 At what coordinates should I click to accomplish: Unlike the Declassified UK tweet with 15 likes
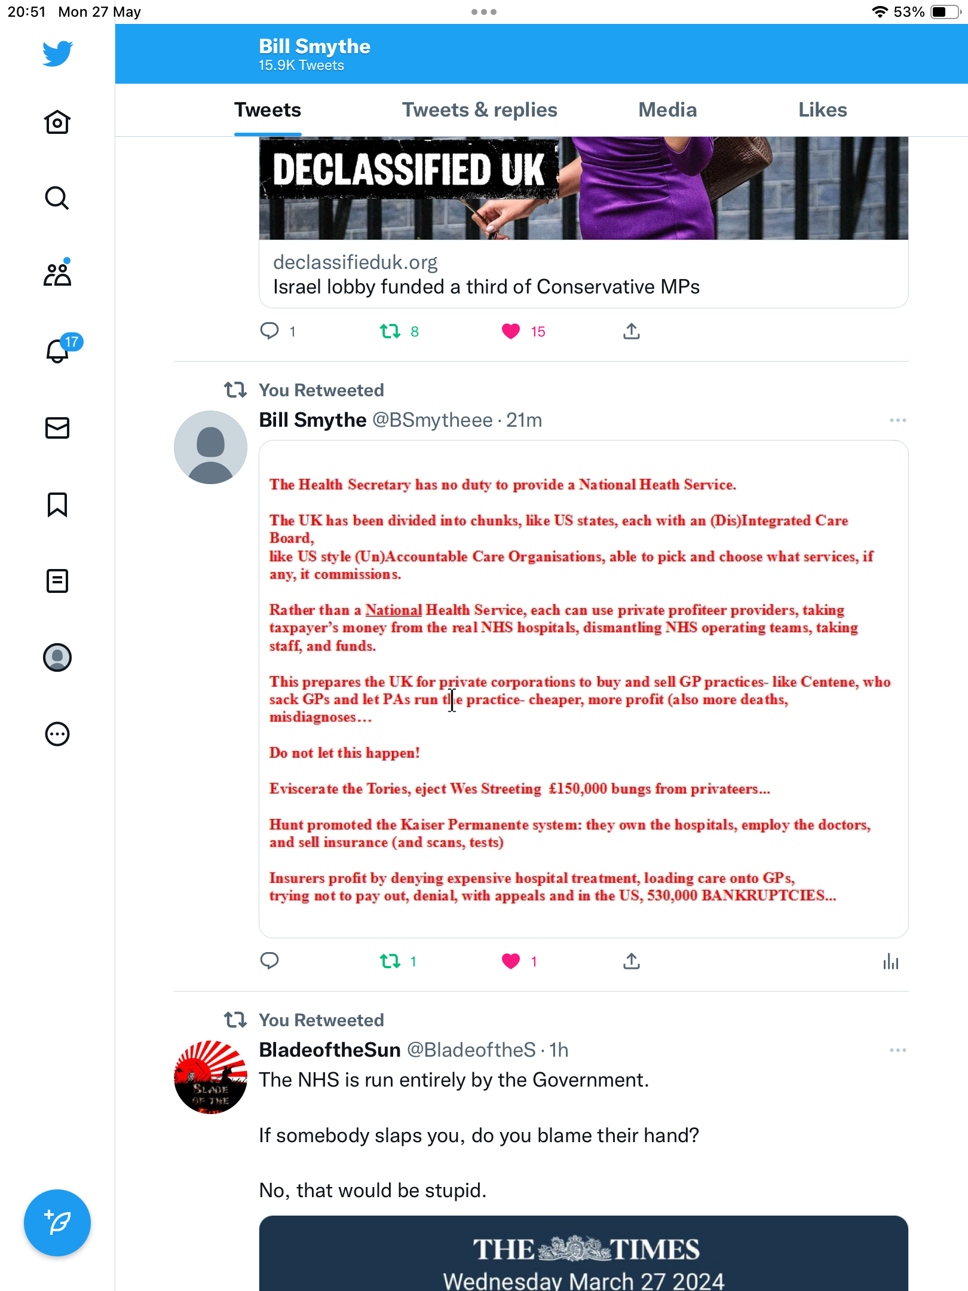click(511, 331)
